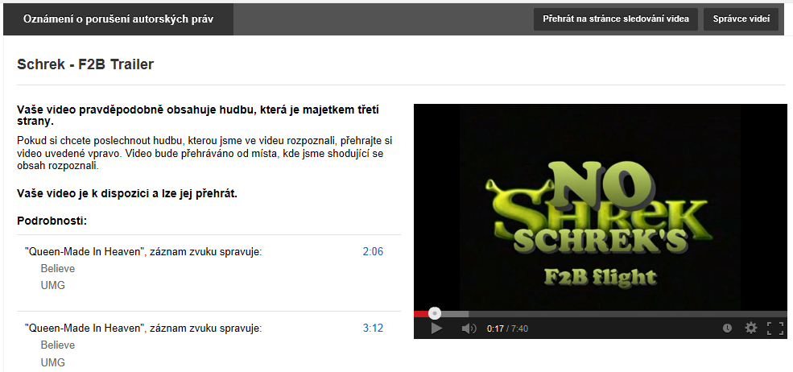793x372 pixels.
Task: Click the Schrek - F2B Trailer title
Action: coord(85,64)
